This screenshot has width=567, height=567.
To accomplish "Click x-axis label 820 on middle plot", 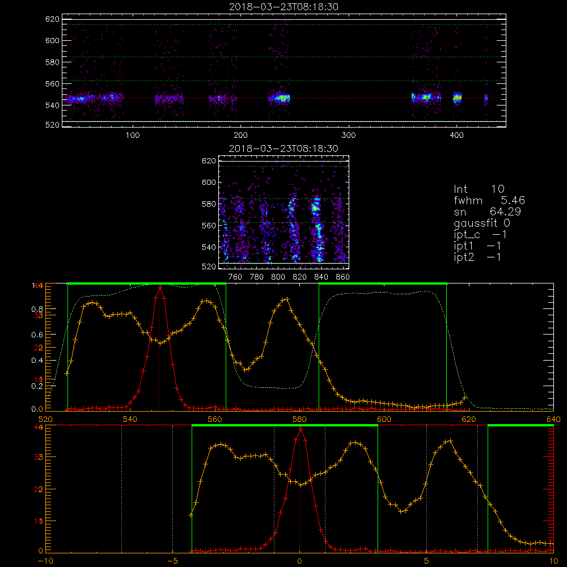I will pos(300,277).
